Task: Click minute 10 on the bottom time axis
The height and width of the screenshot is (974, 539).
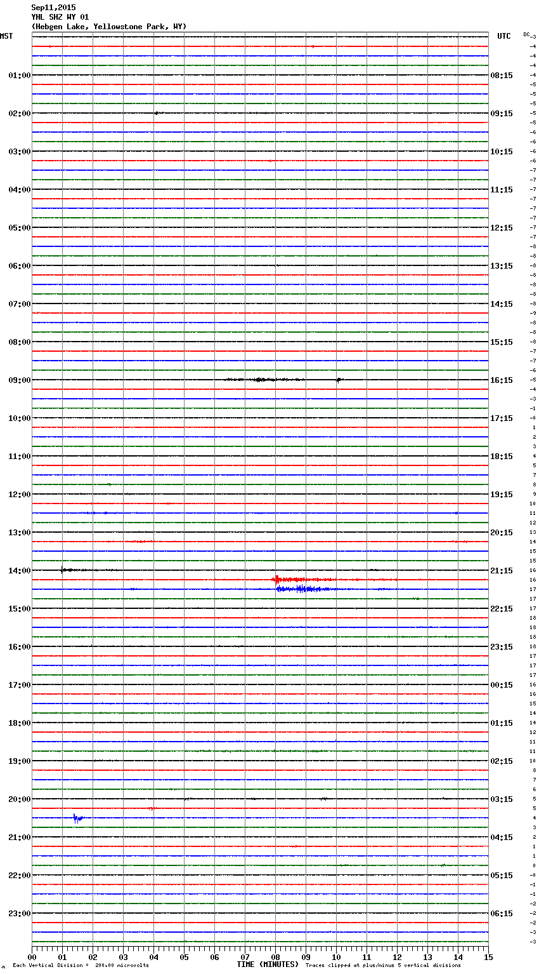Action: pos(336,957)
